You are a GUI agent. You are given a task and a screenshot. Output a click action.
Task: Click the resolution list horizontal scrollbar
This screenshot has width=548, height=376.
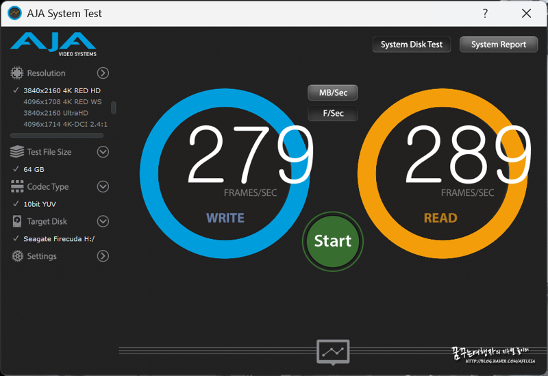pyautogui.click(x=57, y=135)
